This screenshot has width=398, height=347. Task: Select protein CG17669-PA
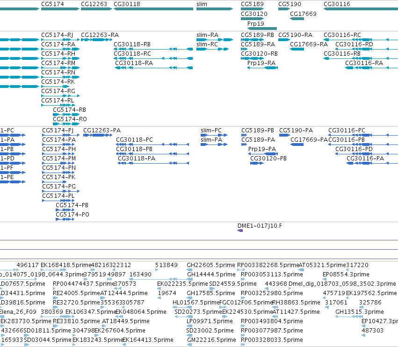[309, 140]
